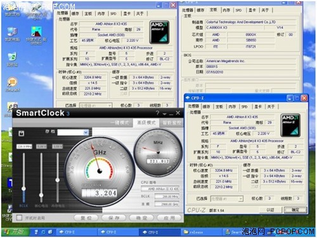This screenshot has height=238, width=317.
Task: Open 内存 tab in front CPU-Z window
Action: 232,107
